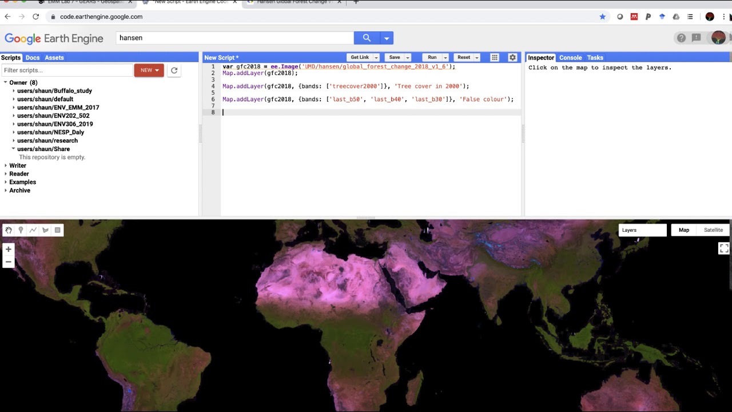Open the Mendeley browser extension
Viewport: 732px width, 412px height.
point(634,17)
